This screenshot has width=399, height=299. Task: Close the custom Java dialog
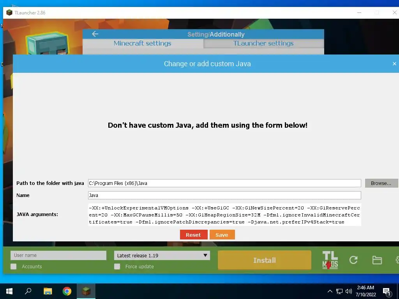[x=394, y=63]
